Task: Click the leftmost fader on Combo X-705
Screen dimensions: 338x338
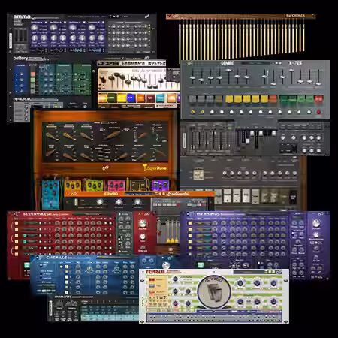Action: tap(192, 78)
